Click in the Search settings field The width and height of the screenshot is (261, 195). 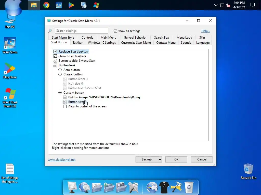coord(81,31)
